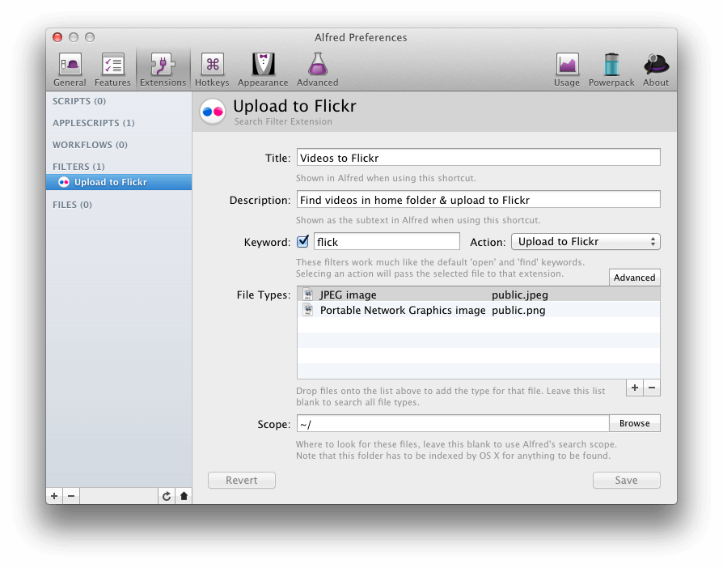Click the Browse button for Scope
This screenshot has width=723, height=568.
pyautogui.click(x=634, y=422)
